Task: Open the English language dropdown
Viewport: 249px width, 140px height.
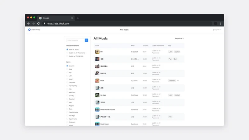Action: coord(217,30)
